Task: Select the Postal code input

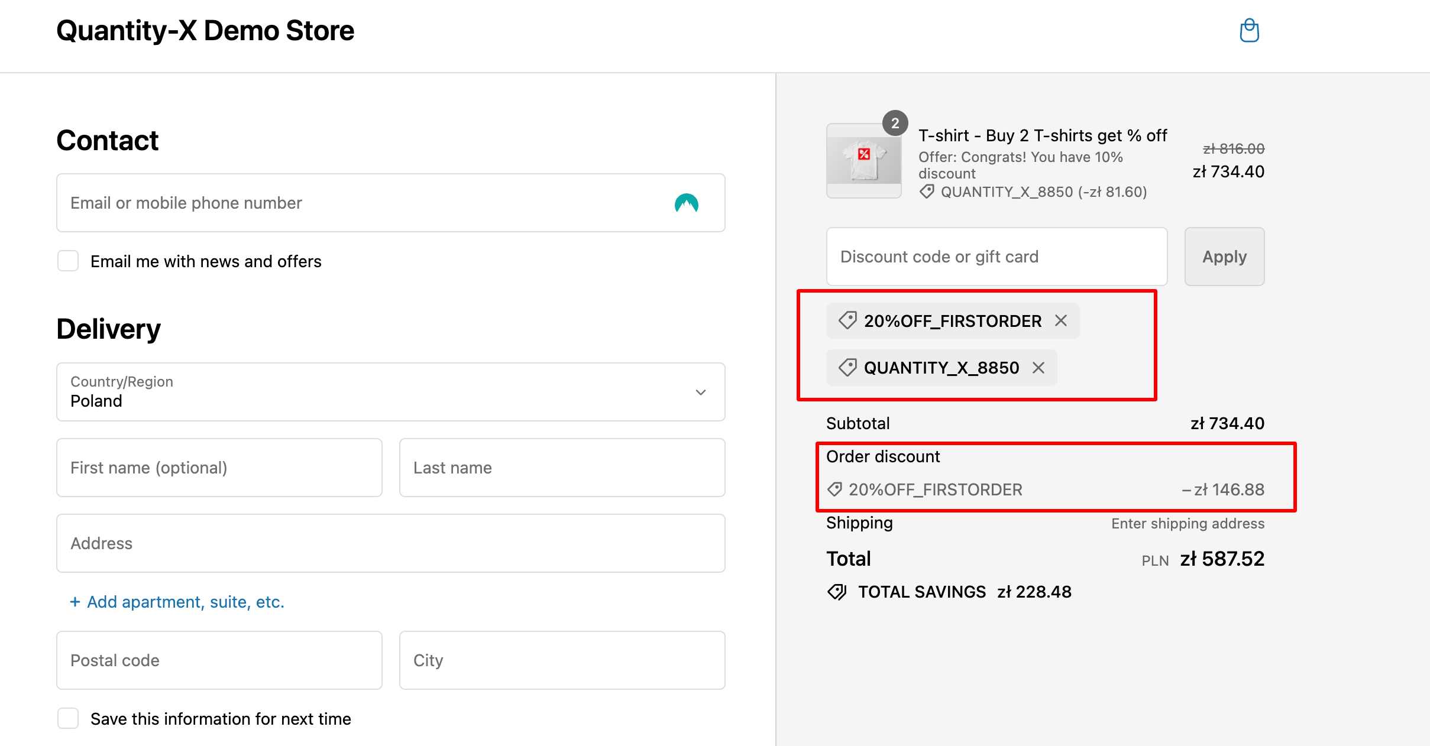Action: 219,660
